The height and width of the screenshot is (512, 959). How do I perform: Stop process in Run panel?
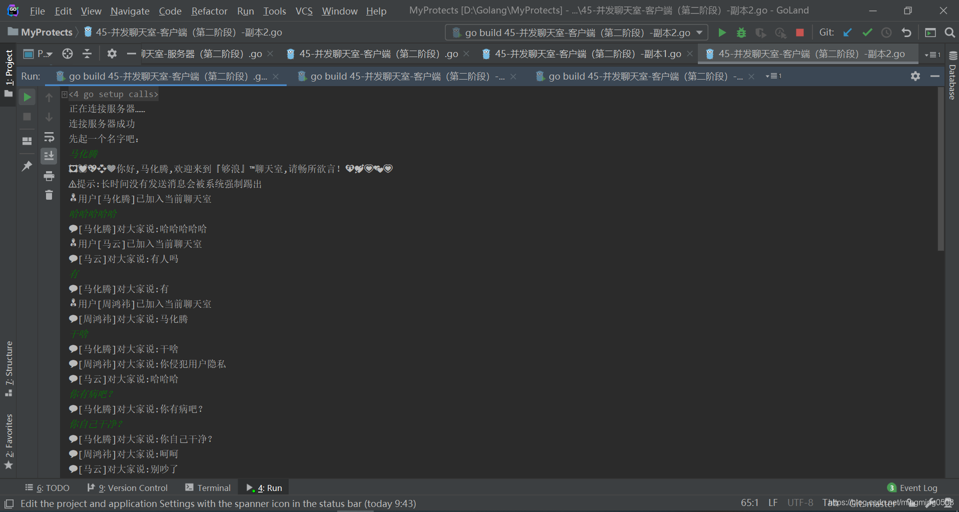(27, 117)
